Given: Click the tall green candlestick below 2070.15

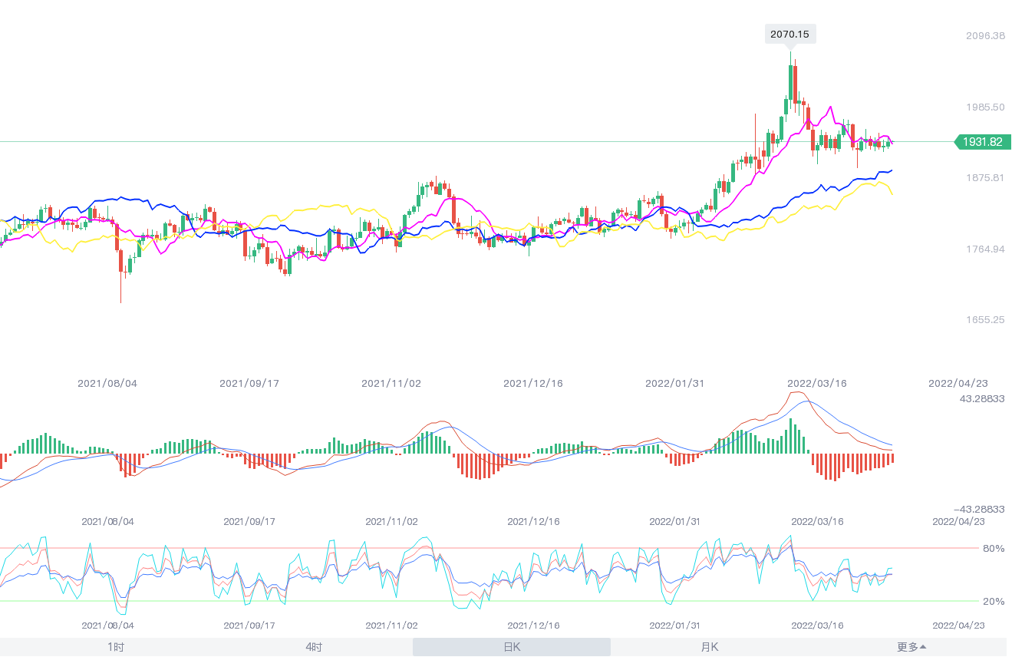Looking at the screenshot, I should click(x=790, y=82).
